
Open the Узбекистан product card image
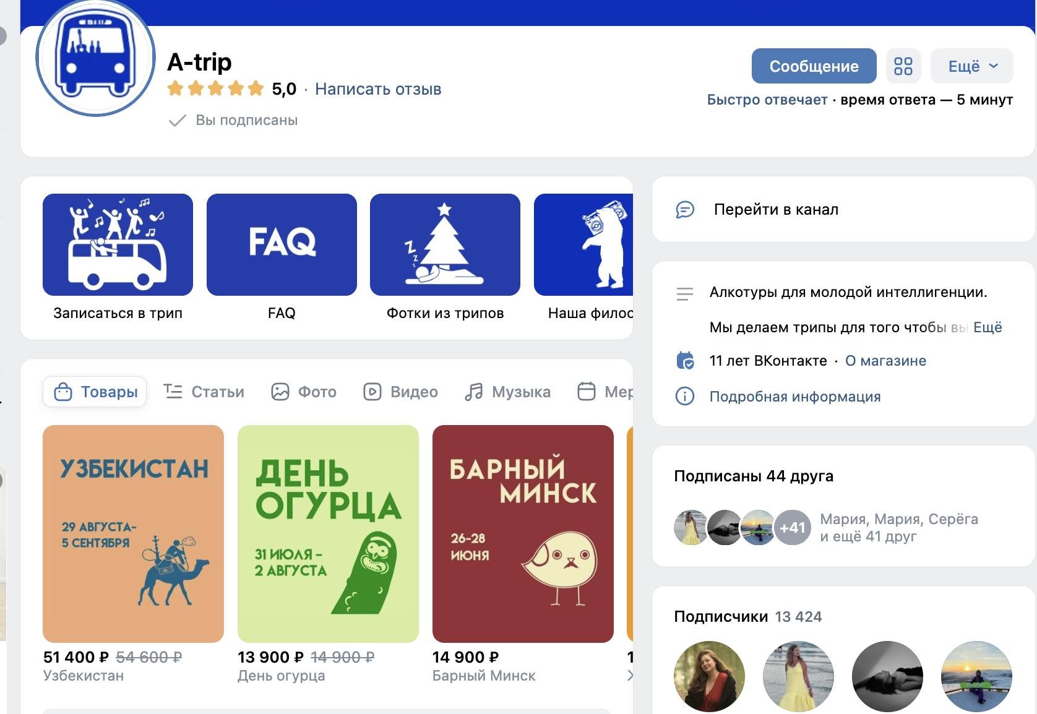[x=133, y=533]
